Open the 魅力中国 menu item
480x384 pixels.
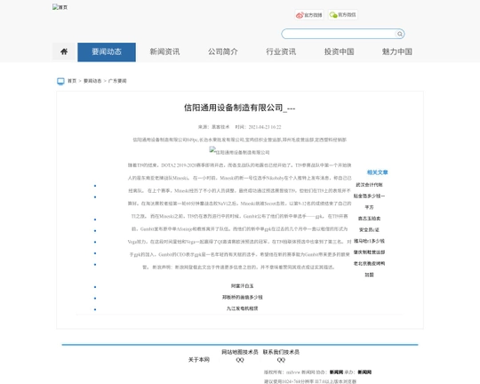397,52
